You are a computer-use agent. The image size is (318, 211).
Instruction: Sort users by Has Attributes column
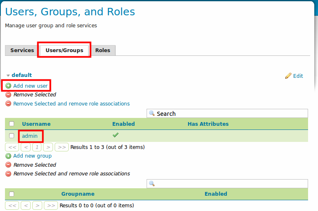point(208,124)
